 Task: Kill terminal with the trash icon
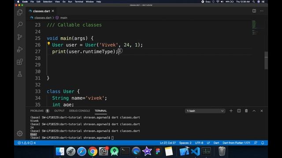246,111
